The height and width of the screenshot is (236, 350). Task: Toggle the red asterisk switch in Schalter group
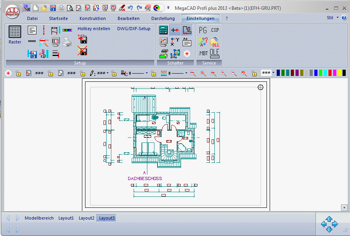click(187, 54)
